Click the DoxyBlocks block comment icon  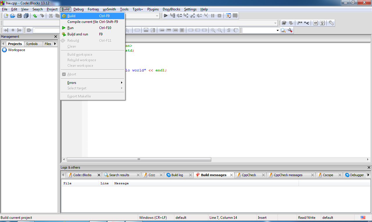[300, 23]
